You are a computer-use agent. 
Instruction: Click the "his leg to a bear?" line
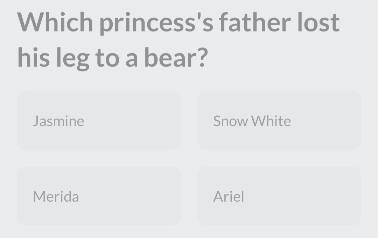tap(113, 58)
